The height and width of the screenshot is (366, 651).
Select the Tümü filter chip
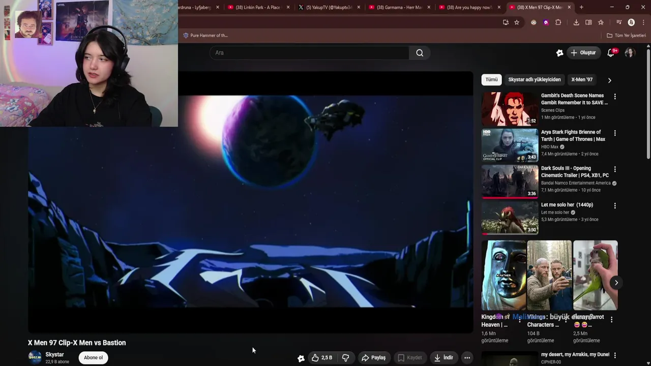(x=491, y=80)
